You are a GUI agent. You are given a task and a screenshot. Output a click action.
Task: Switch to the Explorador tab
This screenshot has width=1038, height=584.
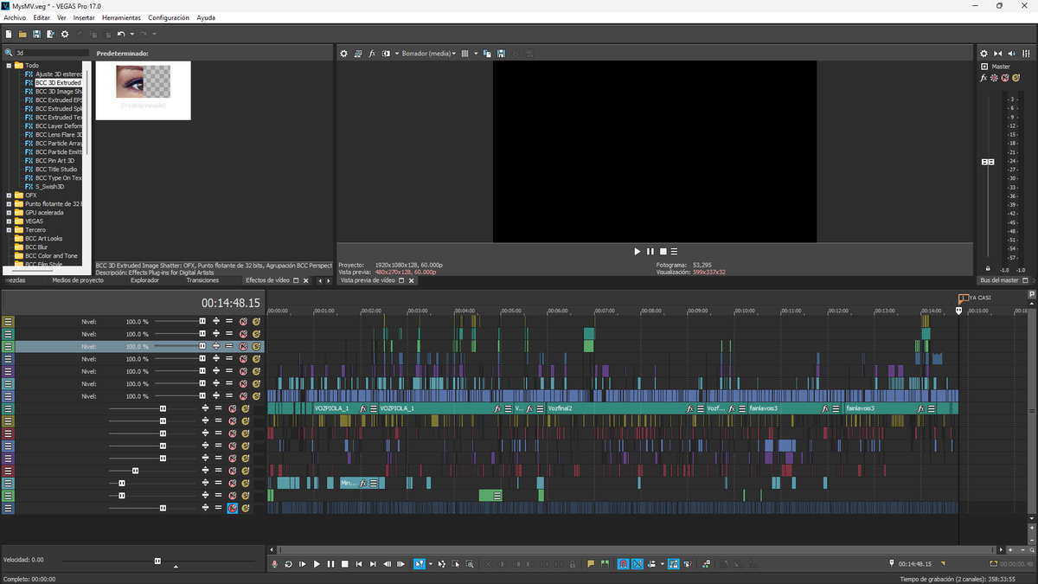coord(144,280)
